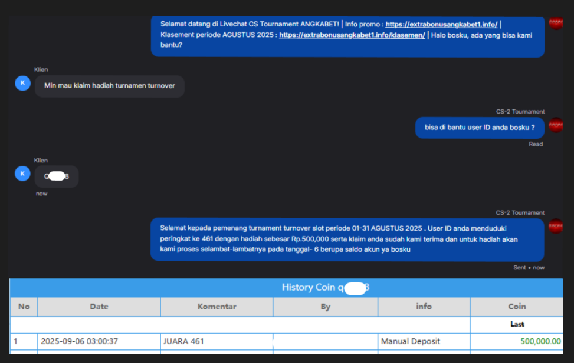574x363 pixels.
Task: Click CS avatar beside welcome message
Action: 556,24
